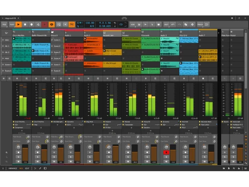Stop clips on the Drum Machine track
This screenshot has width=249, height=187.
(x=17, y=78)
